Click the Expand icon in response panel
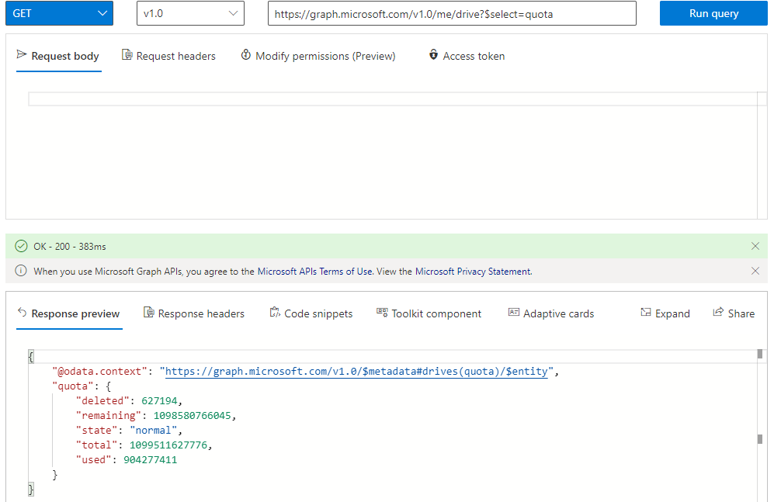774x502 pixels. (x=665, y=313)
